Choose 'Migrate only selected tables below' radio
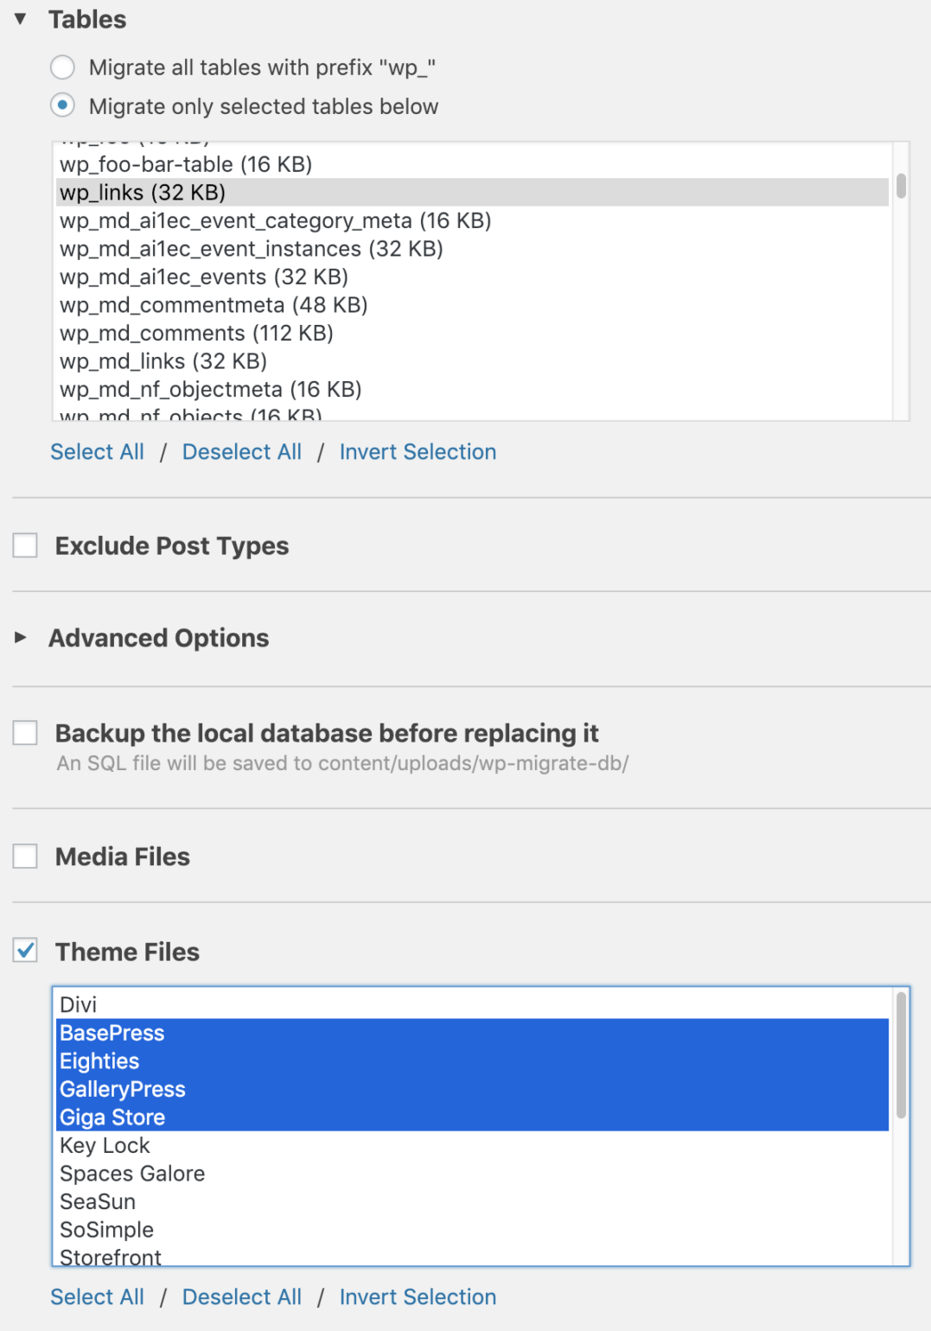Viewport: 931px width, 1331px height. (62, 105)
